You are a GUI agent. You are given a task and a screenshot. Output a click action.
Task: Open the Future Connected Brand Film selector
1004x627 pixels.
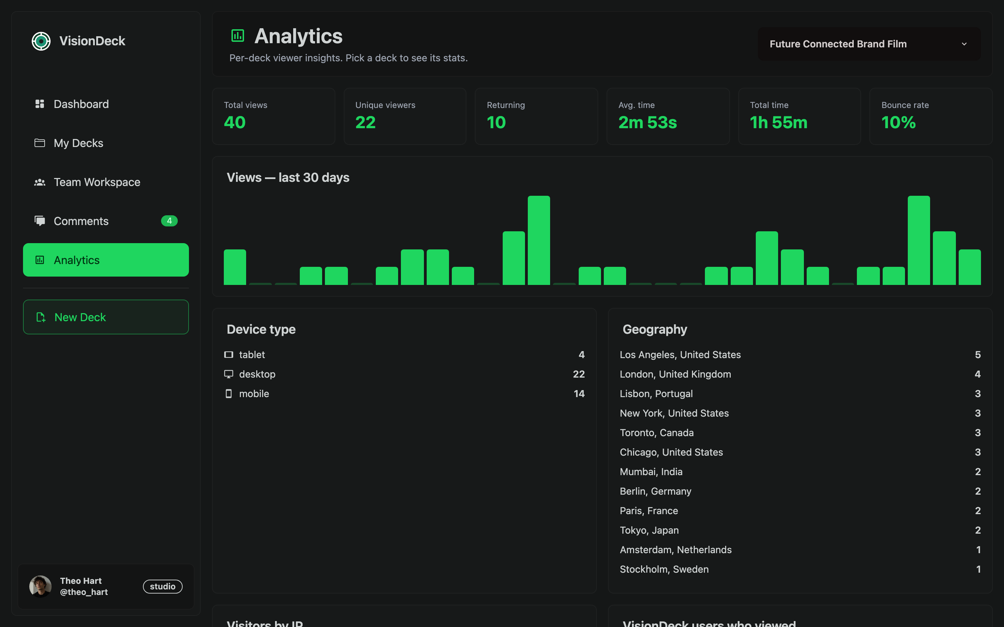[869, 44]
